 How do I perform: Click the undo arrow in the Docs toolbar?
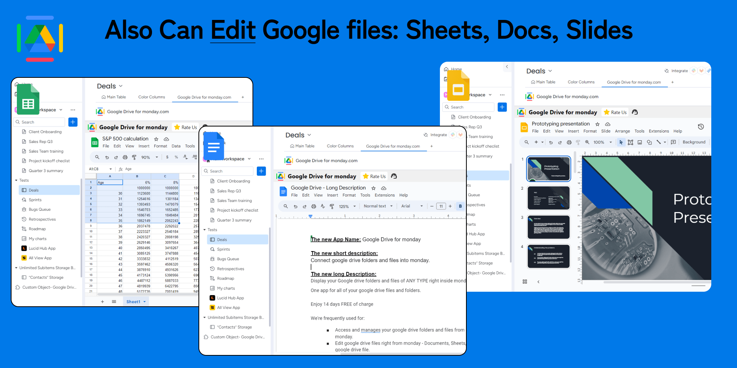coord(296,206)
